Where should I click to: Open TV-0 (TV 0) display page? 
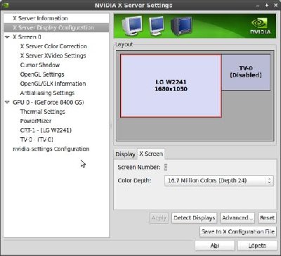(37, 140)
